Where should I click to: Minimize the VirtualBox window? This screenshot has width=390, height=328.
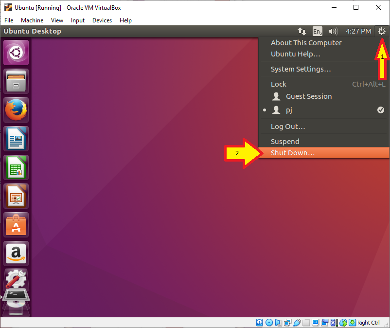(334, 7)
